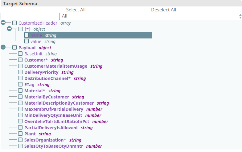
Task: Select the DeliveryPriority field label
Action: click(41, 72)
